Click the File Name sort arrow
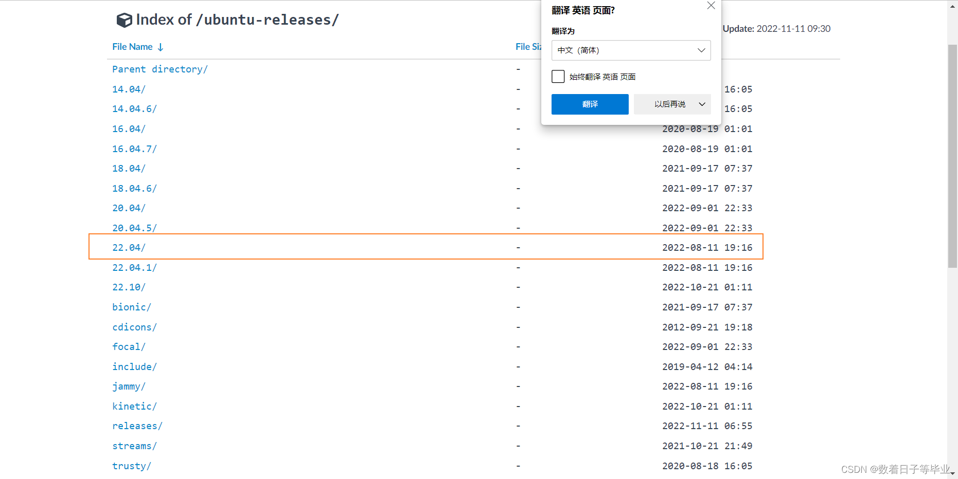This screenshot has height=479, width=958. coord(161,47)
